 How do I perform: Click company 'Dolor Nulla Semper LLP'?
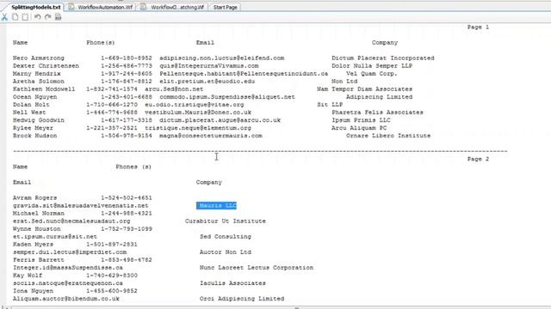[372, 66]
